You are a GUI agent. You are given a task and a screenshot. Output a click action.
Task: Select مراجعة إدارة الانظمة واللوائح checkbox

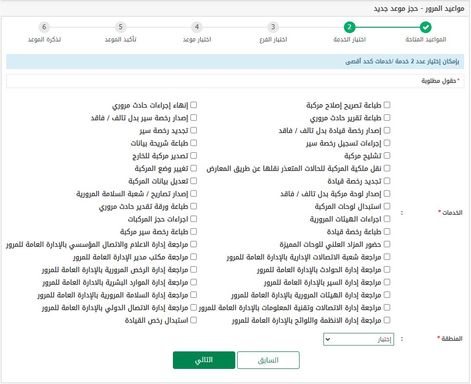(387, 320)
